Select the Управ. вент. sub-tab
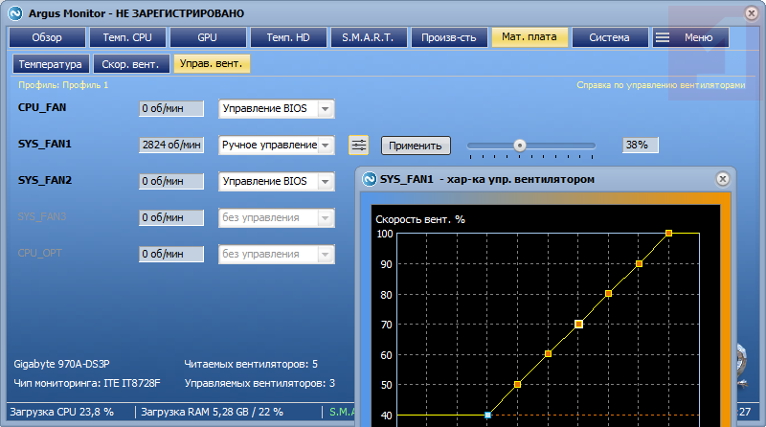 (x=212, y=63)
